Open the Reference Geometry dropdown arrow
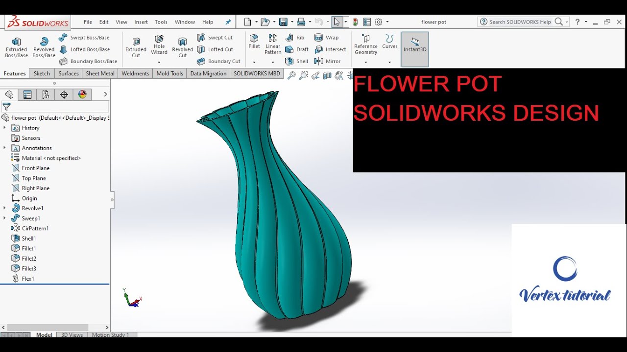This screenshot has height=352, width=627. [366, 62]
